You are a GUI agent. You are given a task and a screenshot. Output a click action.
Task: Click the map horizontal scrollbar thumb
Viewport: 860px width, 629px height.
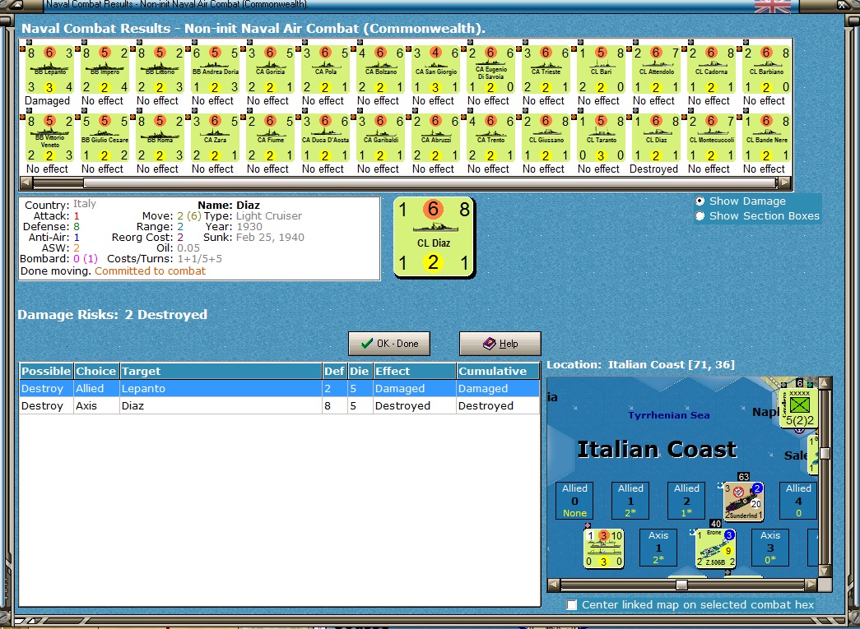(x=681, y=585)
